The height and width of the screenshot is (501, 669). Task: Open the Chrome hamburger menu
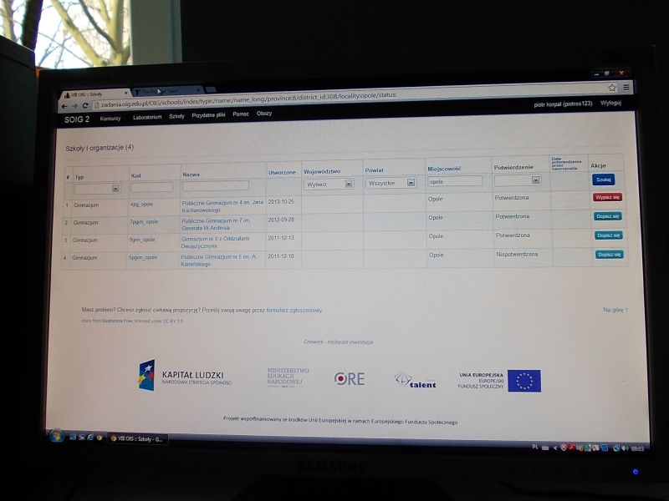626,87
